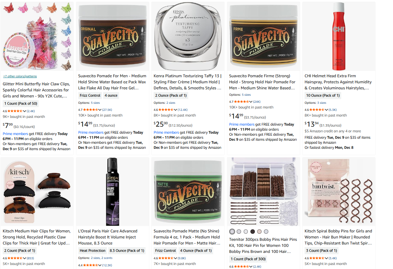This screenshot has height=269, width=393.
Task: Choose the first outlined swatch for Teenitor pins
Action: point(232,232)
